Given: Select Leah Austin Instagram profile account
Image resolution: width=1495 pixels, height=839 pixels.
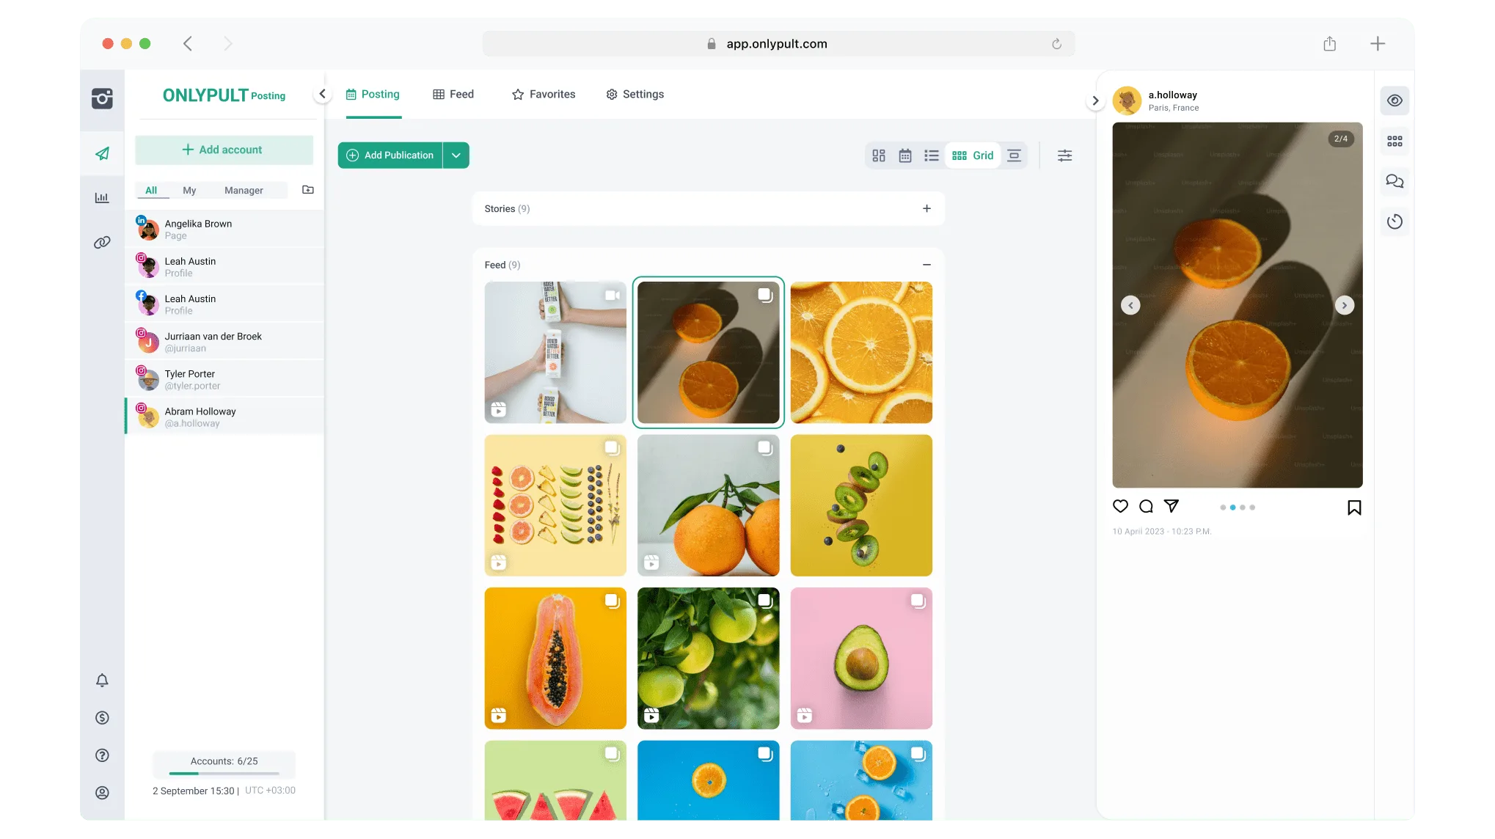Looking at the screenshot, I should pos(224,267).
